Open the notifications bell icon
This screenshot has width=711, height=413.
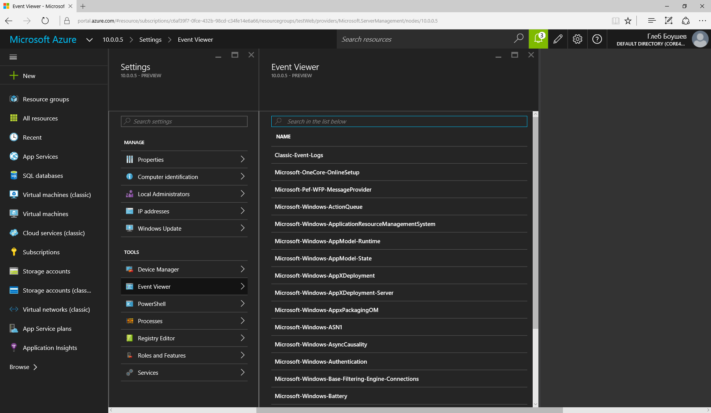pyautogui.click(x=538, y=39)
